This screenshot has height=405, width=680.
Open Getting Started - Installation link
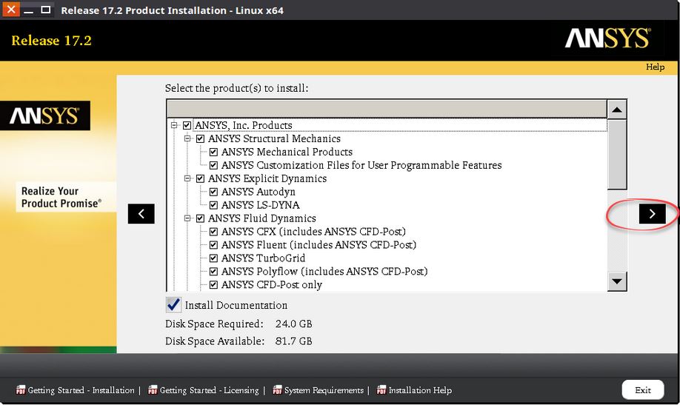click(81, 390)
